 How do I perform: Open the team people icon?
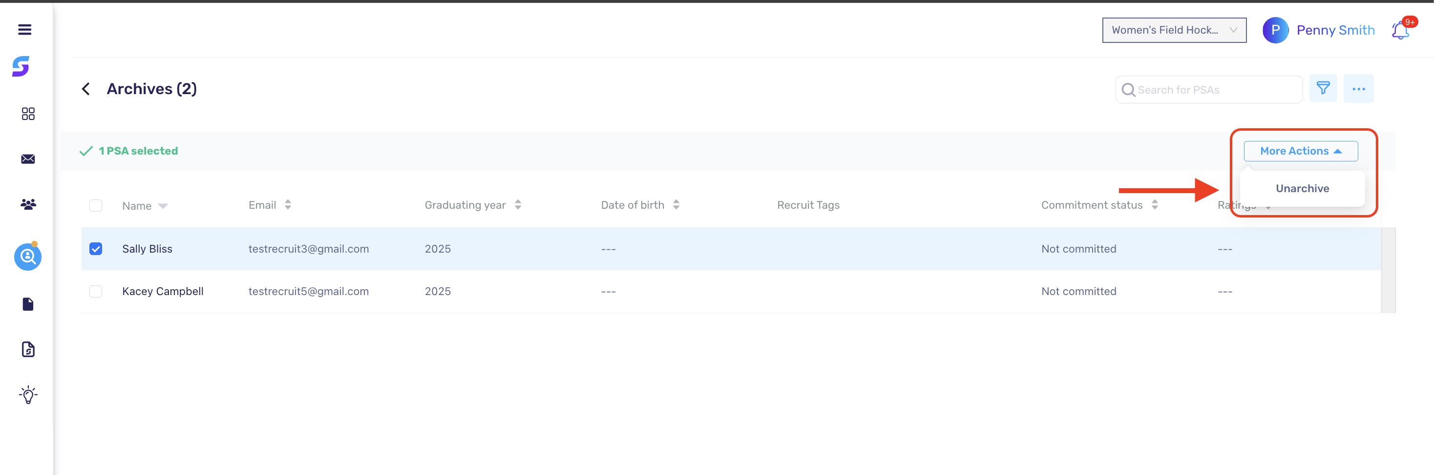point(28,204)
